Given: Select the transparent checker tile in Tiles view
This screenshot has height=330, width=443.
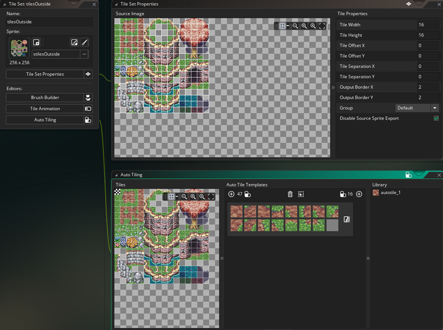Looking at the screenshot, I should pyautogui.click(x=117, y=192).
